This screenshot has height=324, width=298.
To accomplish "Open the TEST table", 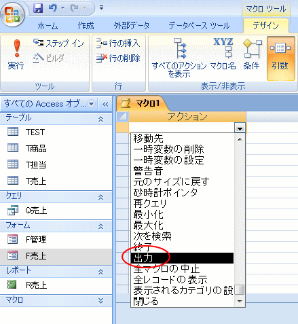I will (x=56, y=132).
